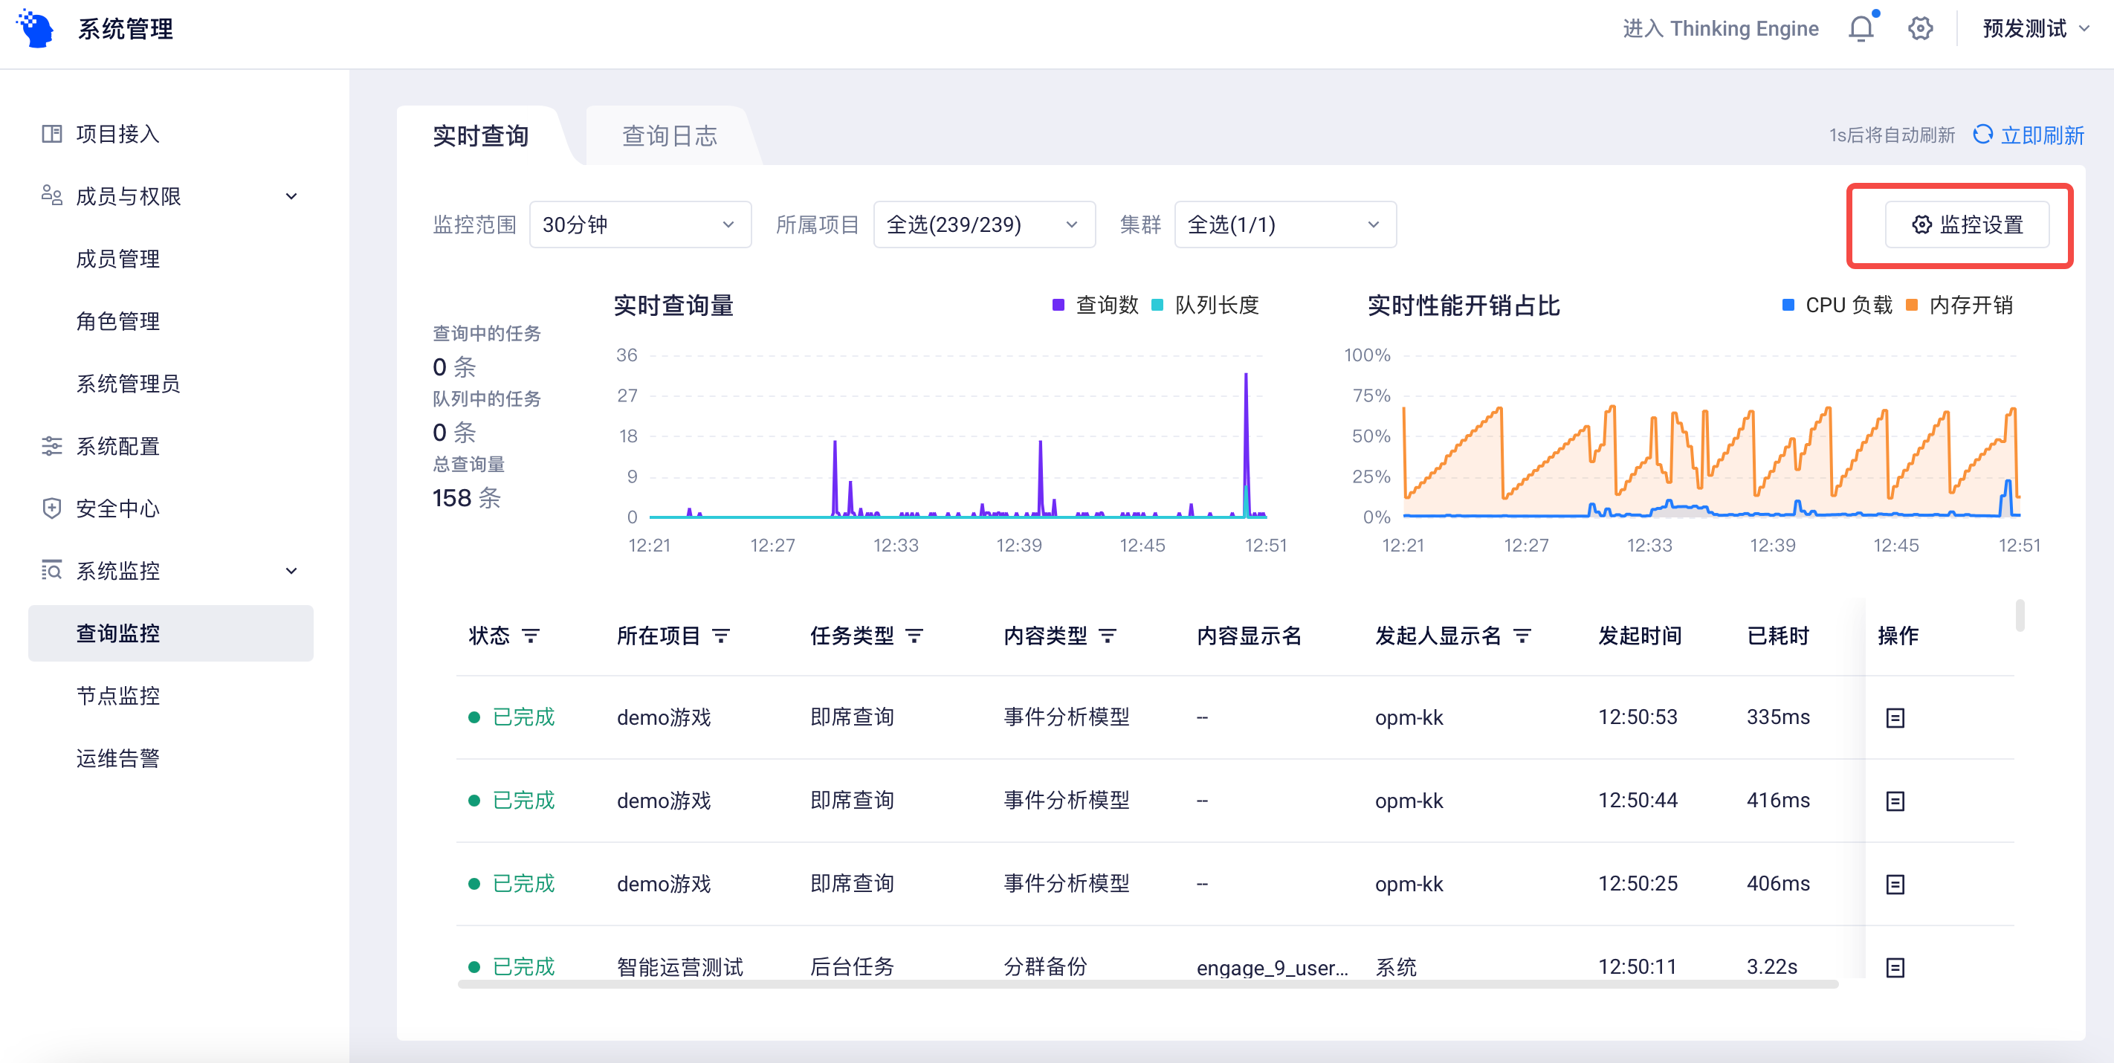Filter the 状态 column
2114x1063 pixels.
point(531,636)
